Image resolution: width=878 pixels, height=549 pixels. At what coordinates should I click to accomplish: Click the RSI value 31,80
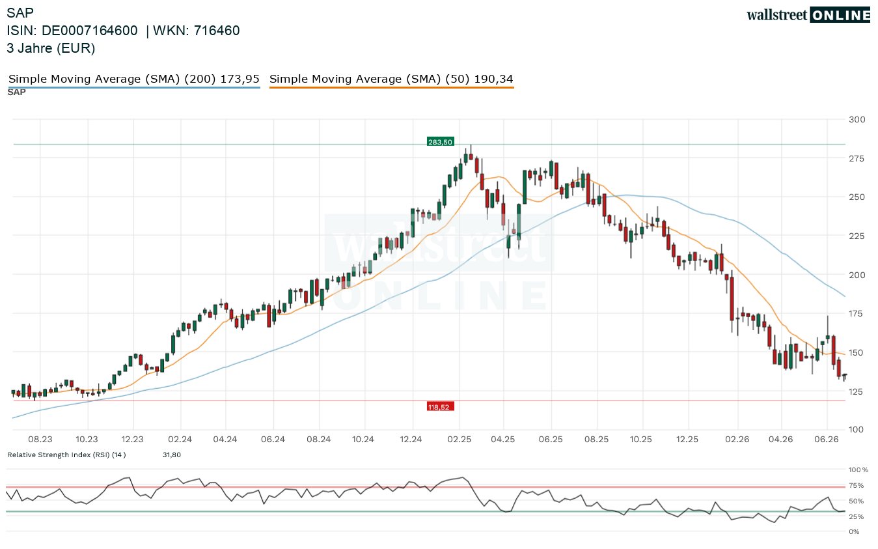pos(172,455)
